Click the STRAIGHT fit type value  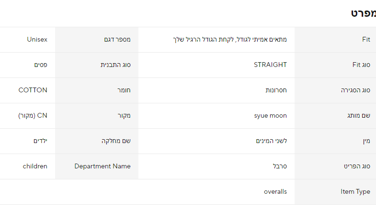pyautogui.click(x=270, y=65)
